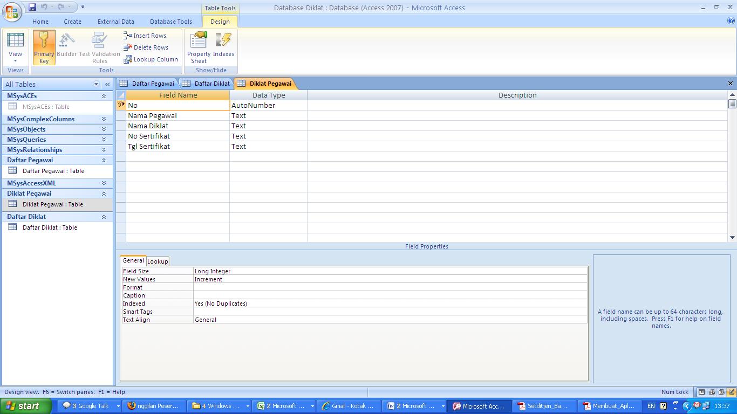Open the Create ribbon tab
The width and height of the screenshot is (737, 414).
tap(72, 22)
